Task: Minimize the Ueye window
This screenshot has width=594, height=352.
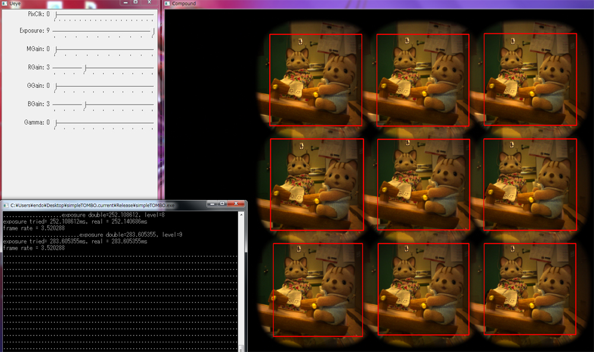Action: coord(126,2)
